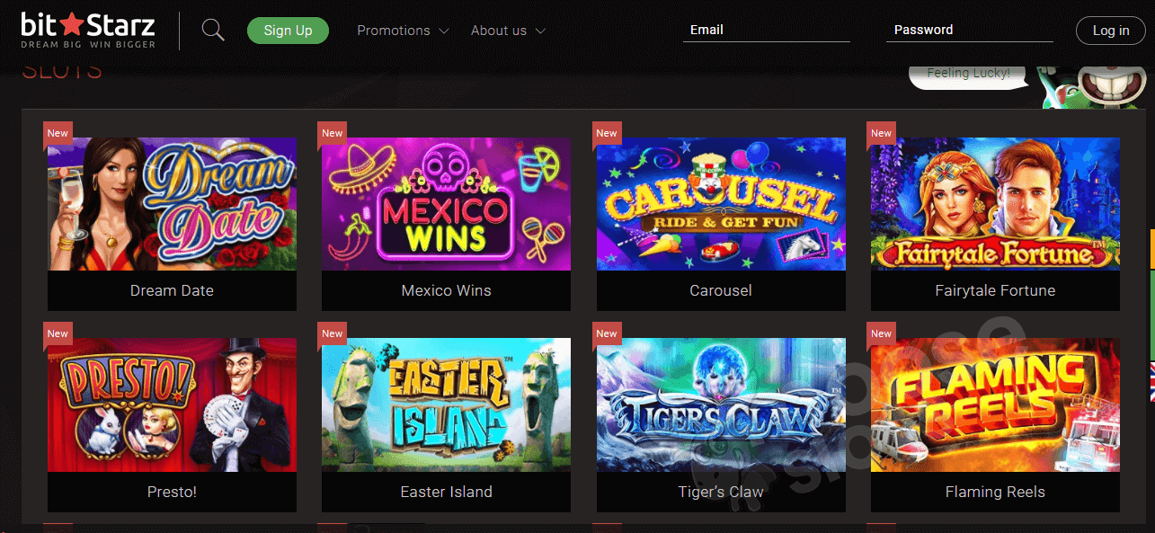Click the Log in button
The image size is (1155, 533).
point(1111,31)
